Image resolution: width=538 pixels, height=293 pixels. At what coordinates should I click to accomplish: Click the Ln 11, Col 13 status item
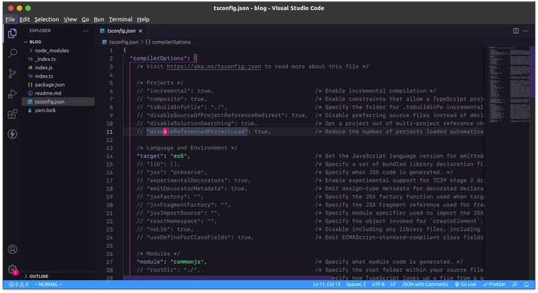coord(326,284)
